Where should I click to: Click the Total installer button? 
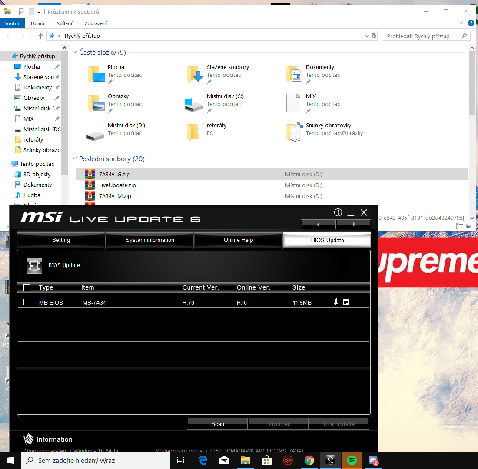point(339,424)
